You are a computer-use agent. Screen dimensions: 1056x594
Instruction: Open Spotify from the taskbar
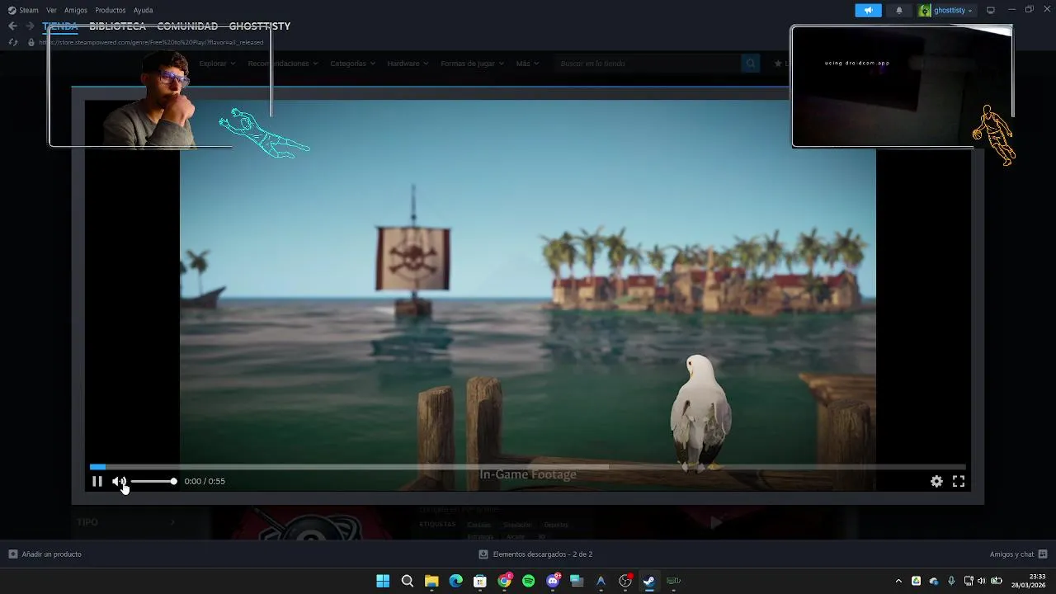click(528, 581)
